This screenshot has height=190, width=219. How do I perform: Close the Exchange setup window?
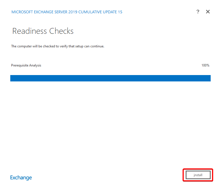click(208, 12)
